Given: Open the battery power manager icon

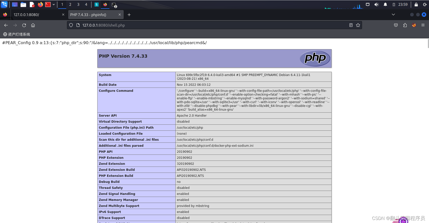Looking at the screenshot, I should pyautogui.click(x=394, y=5).
